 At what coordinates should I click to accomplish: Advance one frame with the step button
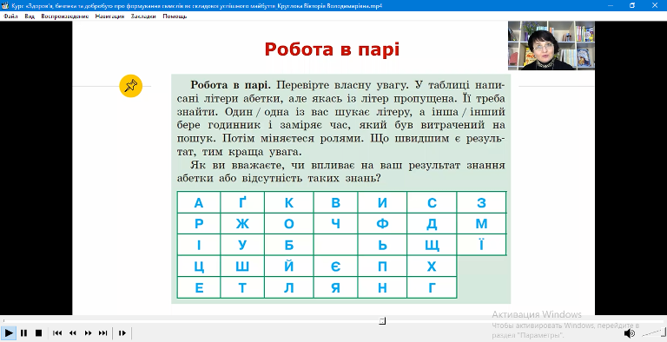click(x=122, y=333)
